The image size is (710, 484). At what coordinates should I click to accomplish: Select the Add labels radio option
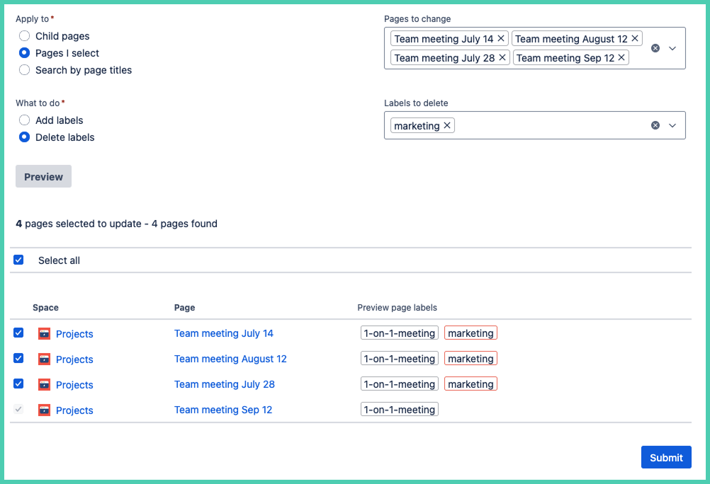(x=25, y=120)
